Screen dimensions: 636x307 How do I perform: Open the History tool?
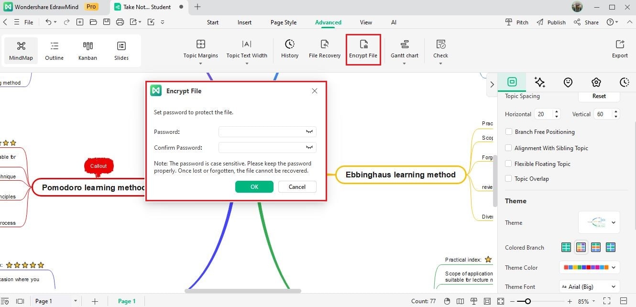289,49
